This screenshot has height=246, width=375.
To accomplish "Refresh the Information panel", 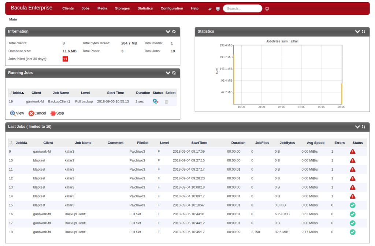I will [x=174, y=31].
